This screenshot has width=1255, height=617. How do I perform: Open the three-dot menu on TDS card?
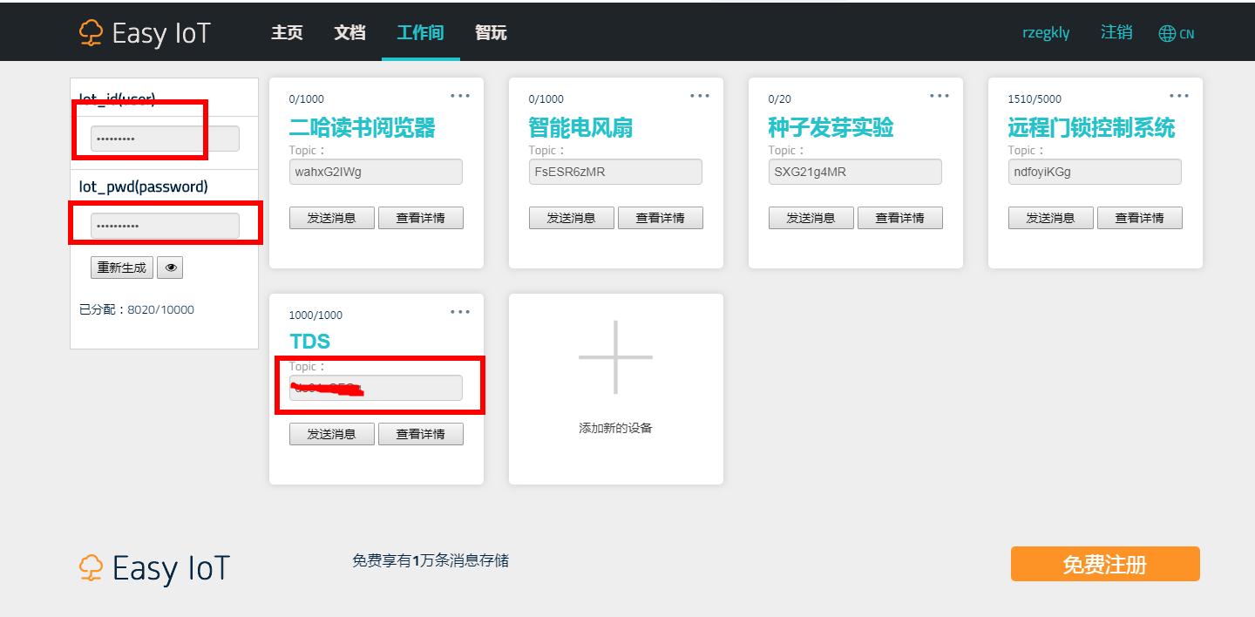pyautogui.click(x=460, y=312)
